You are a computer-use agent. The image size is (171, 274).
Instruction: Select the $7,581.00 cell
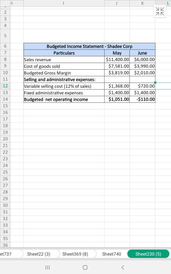(117, 66)
